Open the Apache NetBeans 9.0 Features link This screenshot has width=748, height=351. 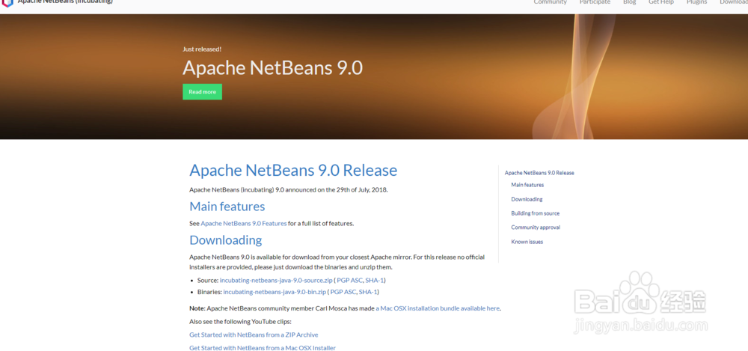tap(244, 223)
